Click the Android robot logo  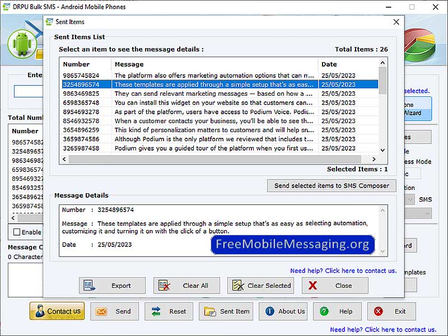tap(22, 44)
